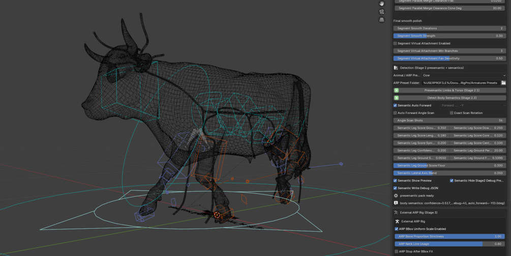Click Semantic Leg Ground F 0.1000 field

(478, 158)
